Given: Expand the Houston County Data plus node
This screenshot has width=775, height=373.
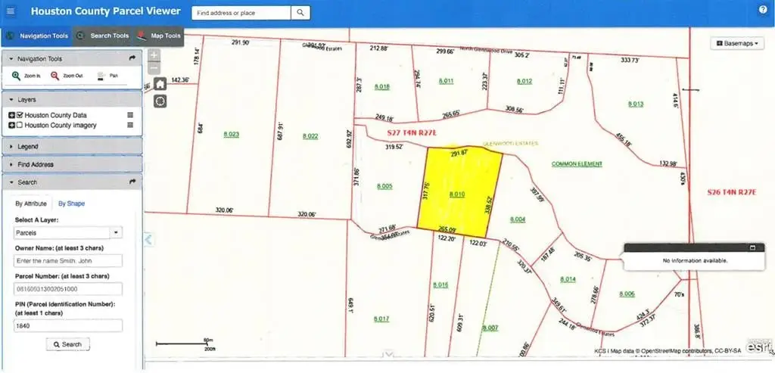Looking at the screenshot, I should pos(11,115).
